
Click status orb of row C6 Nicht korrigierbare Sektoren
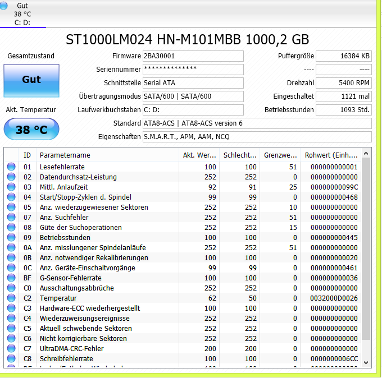[x=11, y=338]
